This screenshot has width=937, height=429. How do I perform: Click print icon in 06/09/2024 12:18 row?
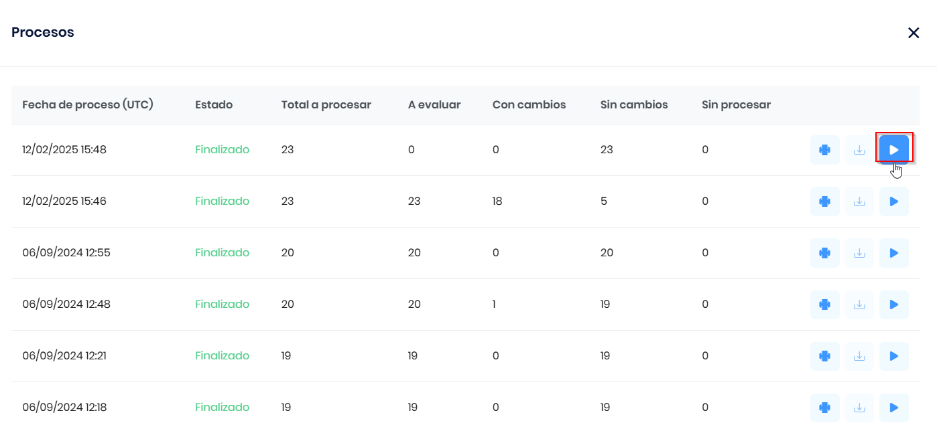coord(825,408)
